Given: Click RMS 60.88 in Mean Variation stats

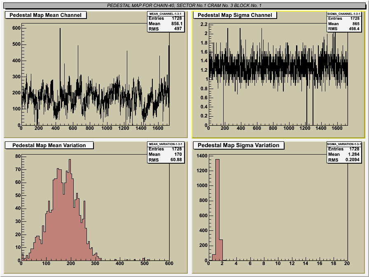Looking at the screenshot, I should 165,160.
